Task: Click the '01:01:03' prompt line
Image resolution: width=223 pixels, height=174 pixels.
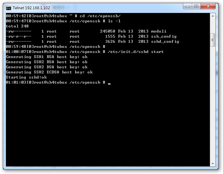Action: coord(56,82)
